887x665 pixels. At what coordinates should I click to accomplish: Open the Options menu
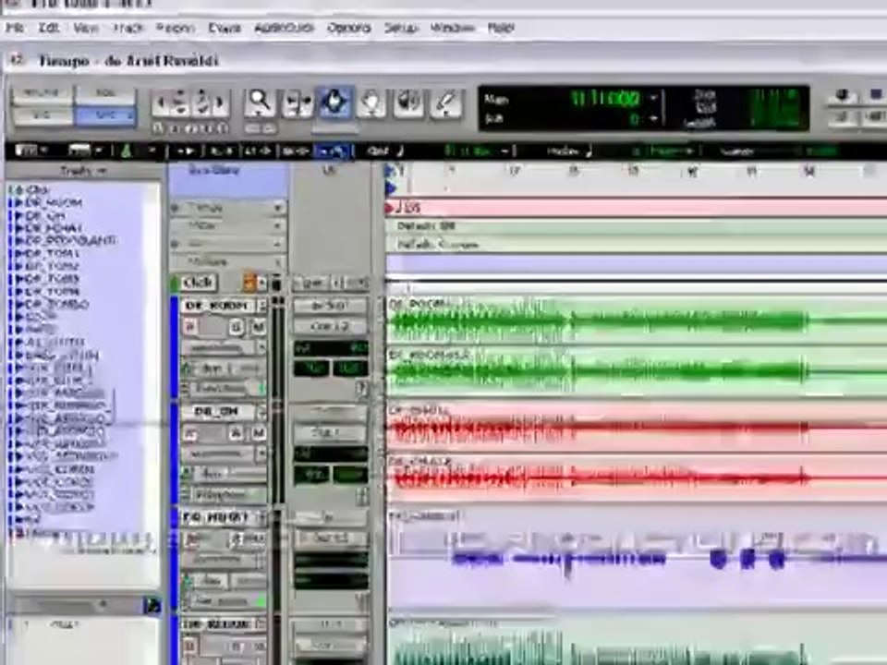(x=349, y=28)
